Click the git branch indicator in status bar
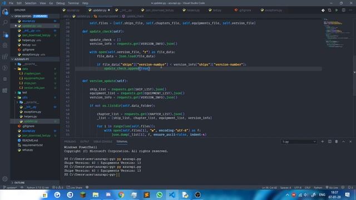This screenshot has width=356, height=200. (x=10, y=188)
